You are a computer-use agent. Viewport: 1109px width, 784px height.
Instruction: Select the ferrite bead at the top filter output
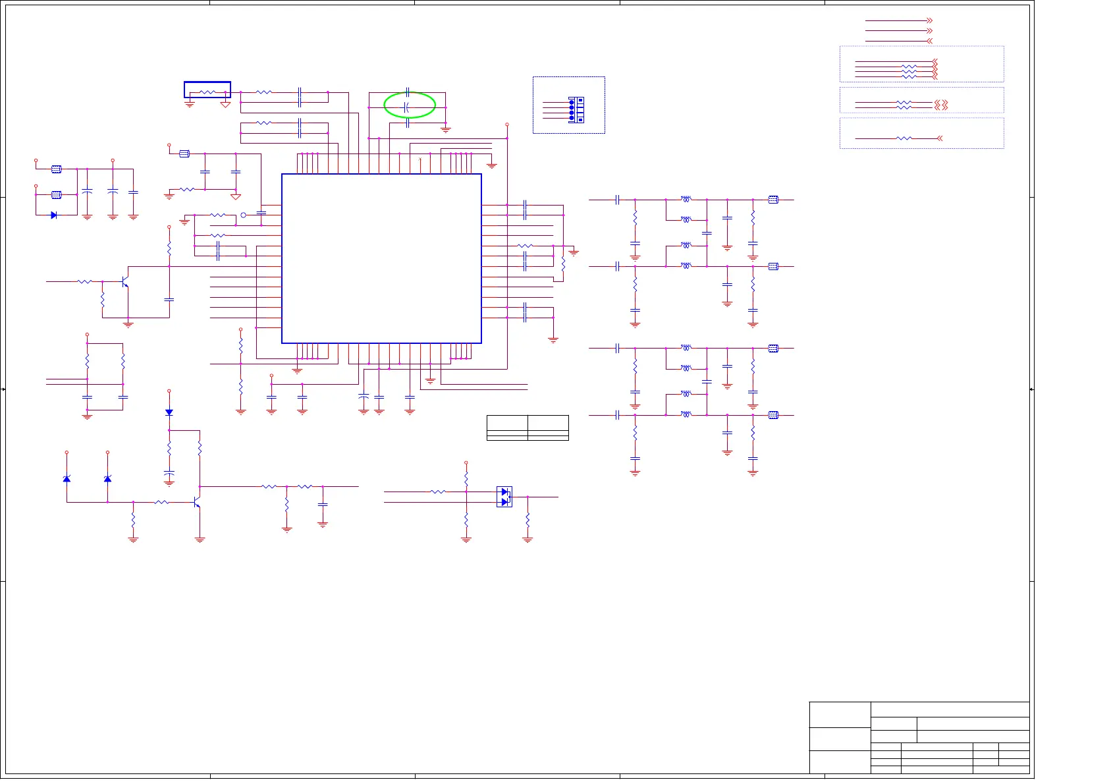[773, 200]
